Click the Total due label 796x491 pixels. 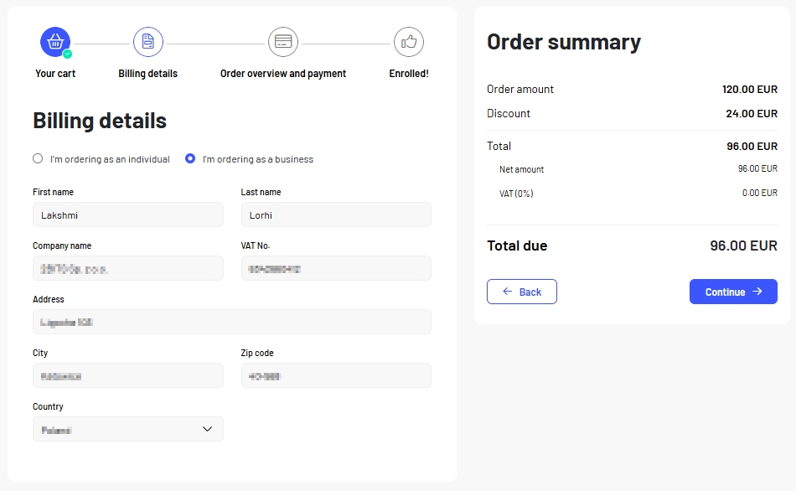tap(517, 245)
